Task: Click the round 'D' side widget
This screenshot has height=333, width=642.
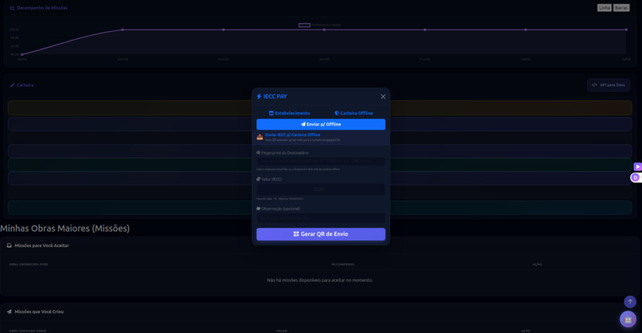Action: coord(636,178)
